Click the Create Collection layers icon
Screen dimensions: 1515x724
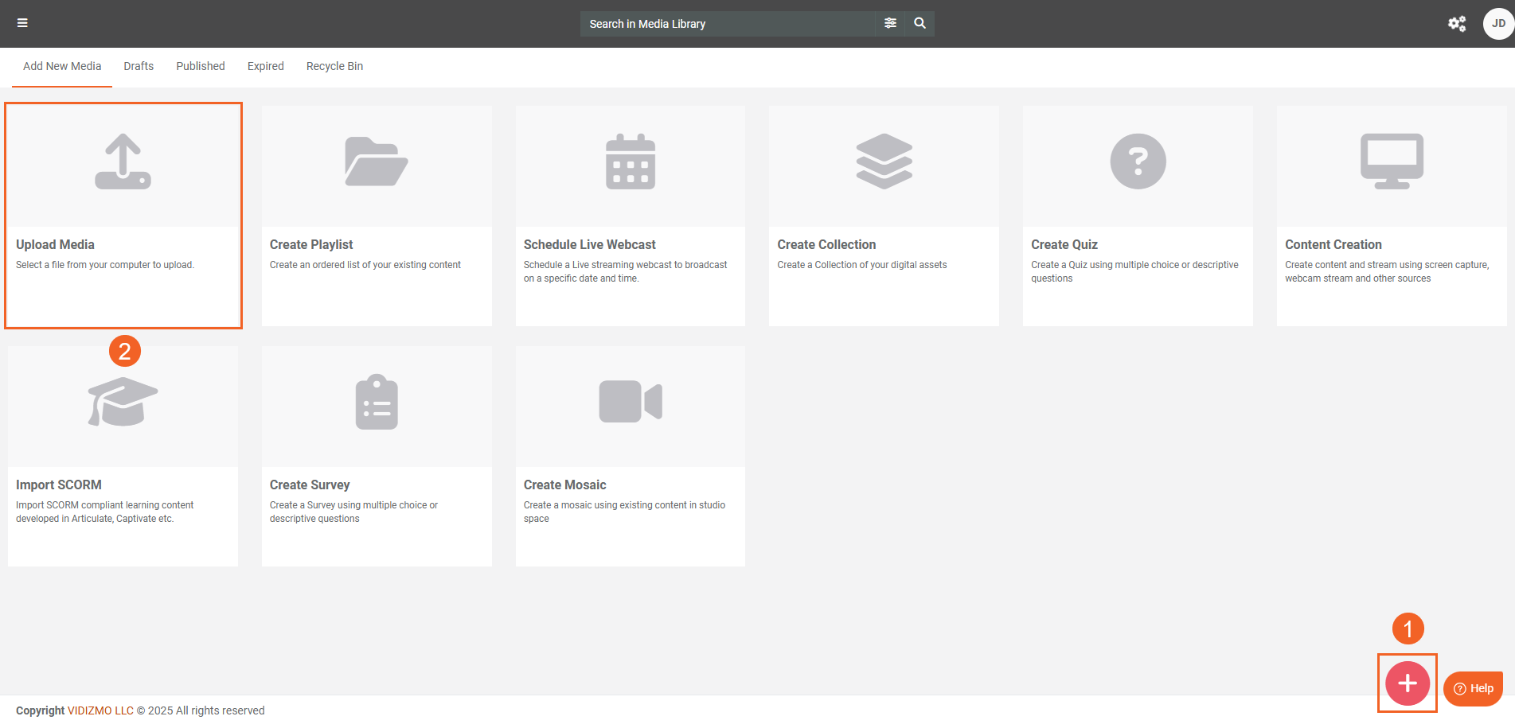884,162
